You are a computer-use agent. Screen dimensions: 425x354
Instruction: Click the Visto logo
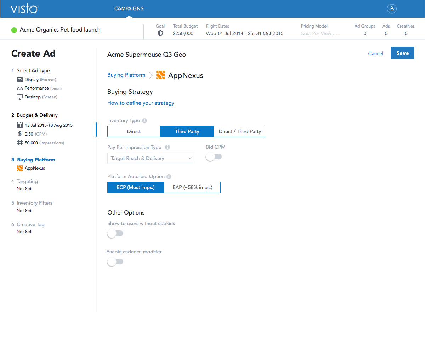coord(24,9)
